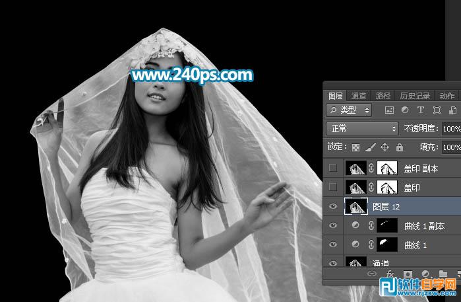
Task: Show the 盖印 副本 layer visibility box
Action: click(x=333, y=168)
